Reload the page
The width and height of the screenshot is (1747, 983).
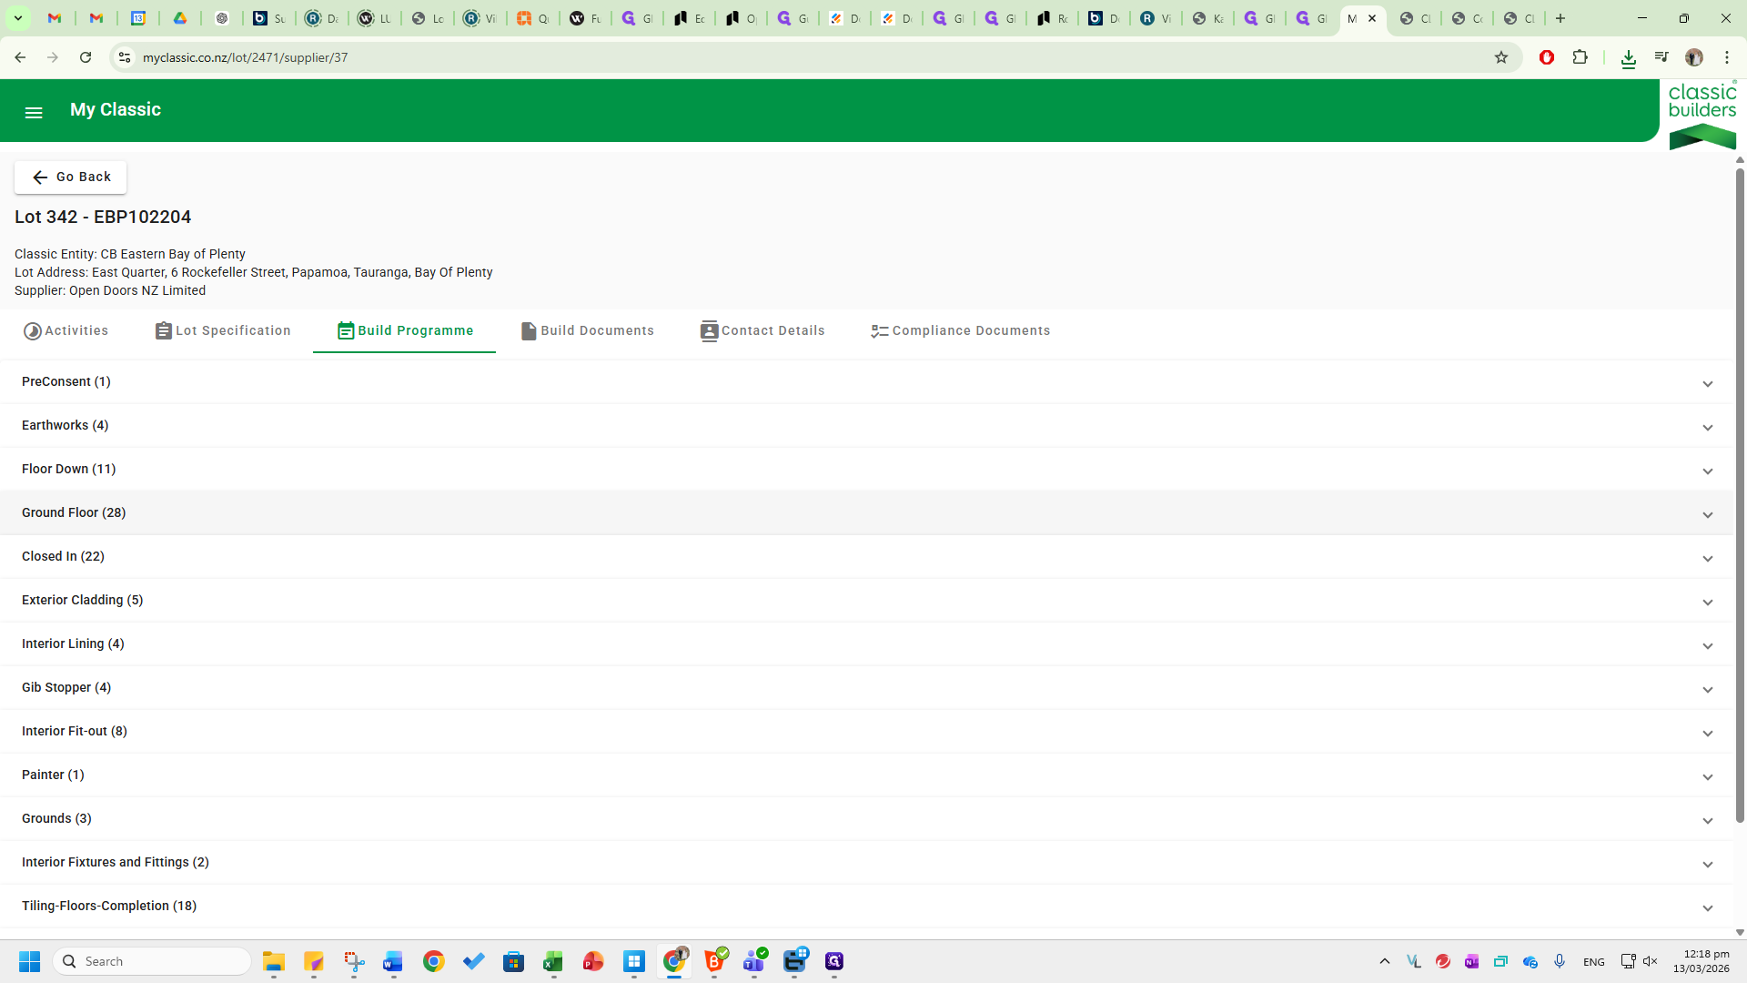point(86,57)
